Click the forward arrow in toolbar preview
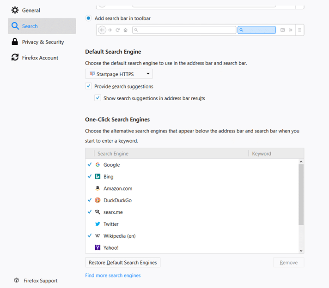The height and width of the screenshot is (288, 329). 110,30
